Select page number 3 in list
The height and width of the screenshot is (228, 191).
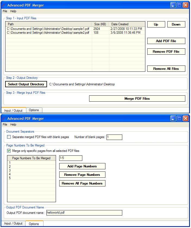click(32, 170)
